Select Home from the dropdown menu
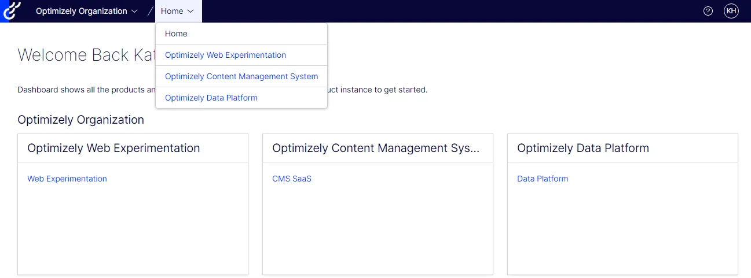751x278 pixels. click(x=241, y=34)
